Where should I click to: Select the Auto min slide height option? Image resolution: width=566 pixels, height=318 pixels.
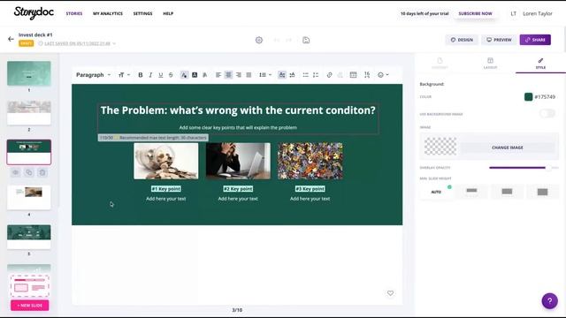[x=436, y=192]
